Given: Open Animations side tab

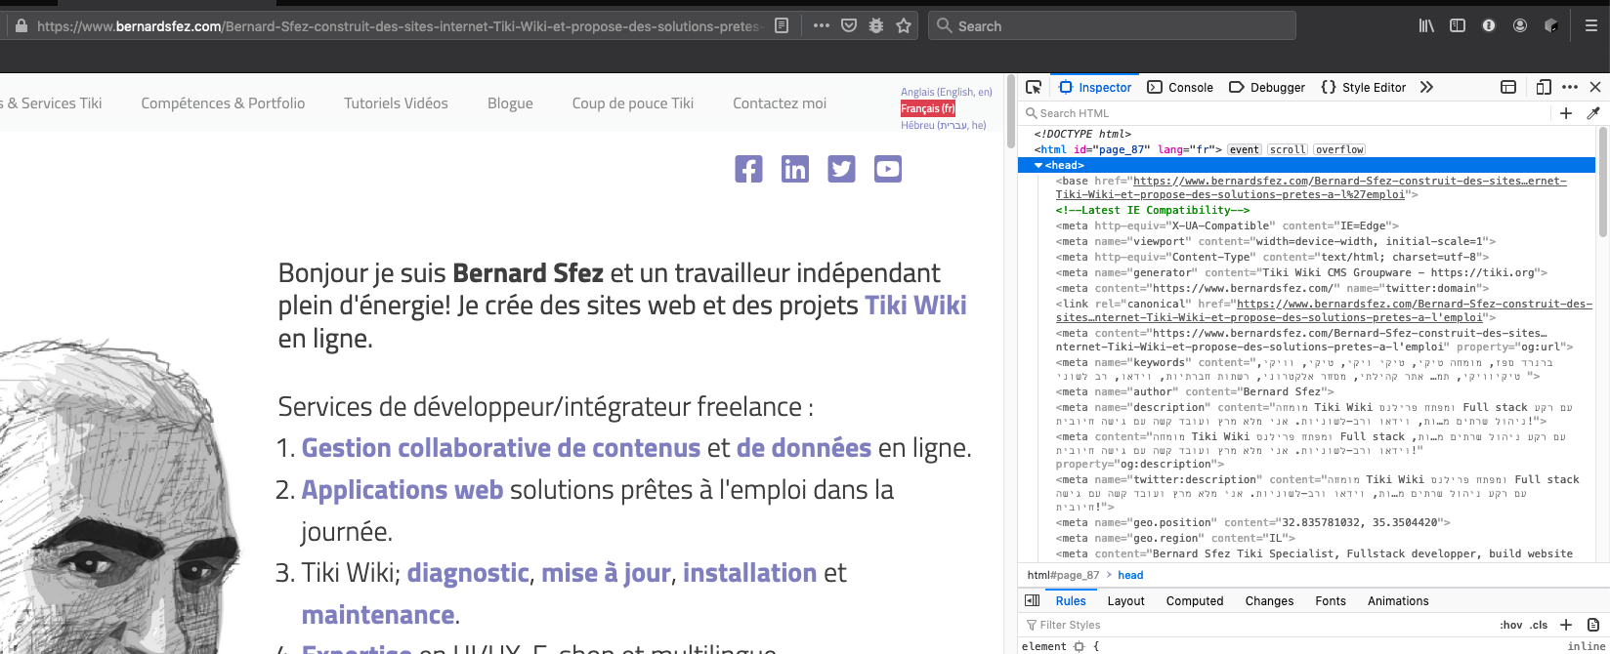Looking at the screenshot, I should pos(1398,601).
